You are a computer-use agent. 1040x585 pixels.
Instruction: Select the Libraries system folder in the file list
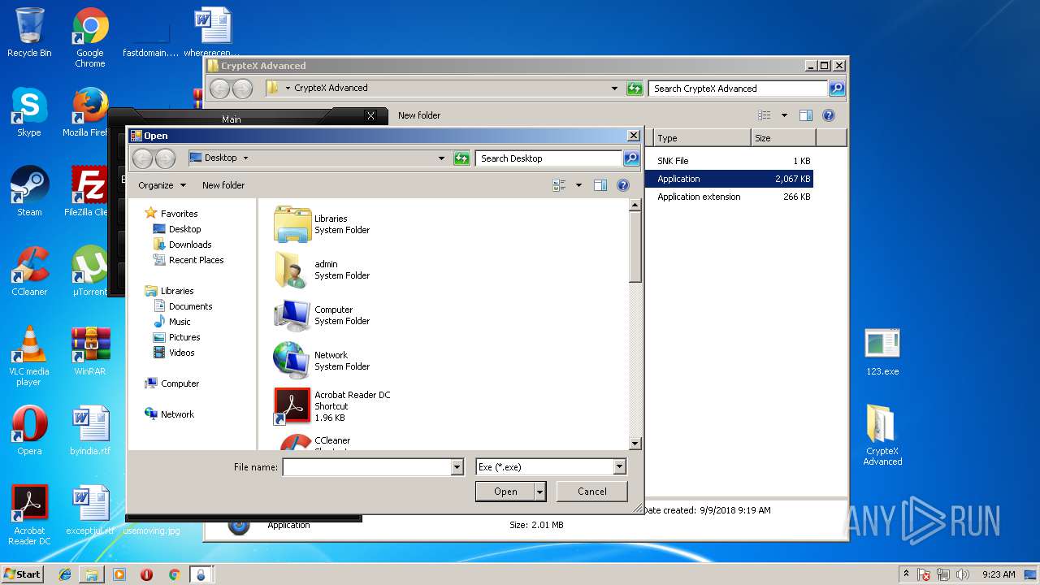pos(323,224)
